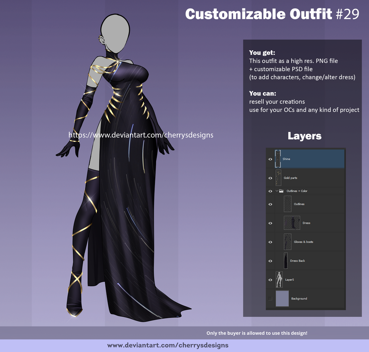Select the Gloves & boots layer name
The height and width of the screenshot is (352, 369).
pyautogui.click(x=303, y=242)
